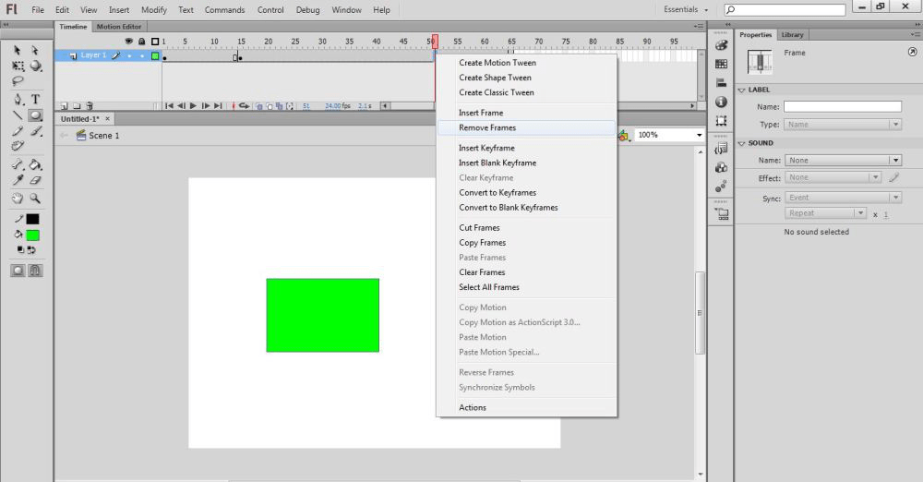Select the Zoom magnifier tool
Screen dimensions: 923x482
coord(36,199)
